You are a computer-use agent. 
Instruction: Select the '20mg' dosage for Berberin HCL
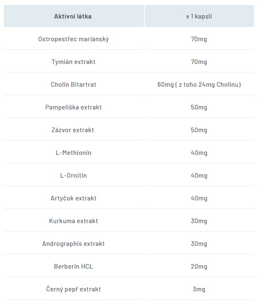point(199,267)
